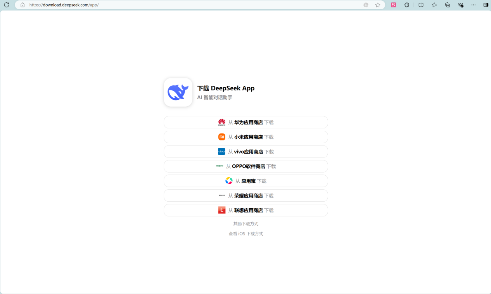Click the browser refresh icon
491x294 pixels.
(7, 5)
